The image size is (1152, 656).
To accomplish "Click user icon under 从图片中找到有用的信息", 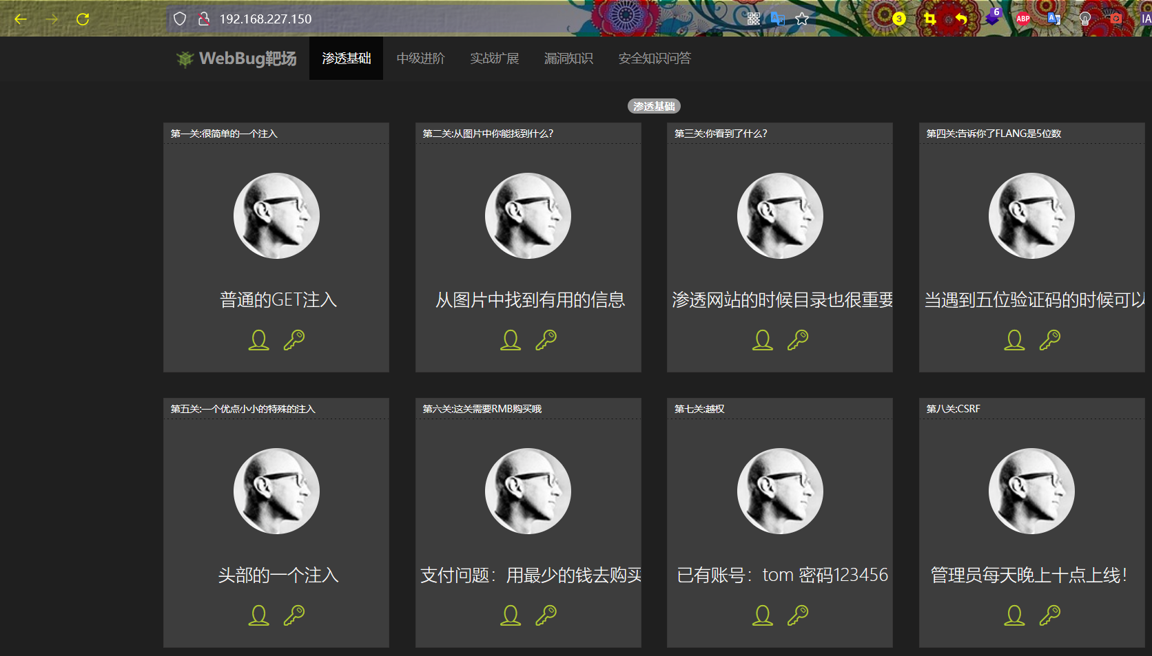I will [511, 340].
